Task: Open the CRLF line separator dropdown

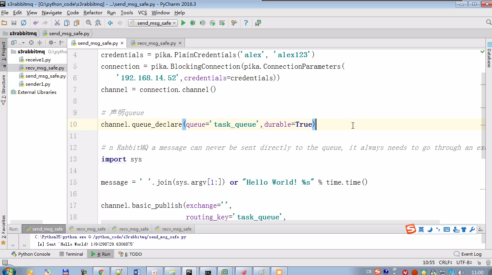Action: (x=446, y=263)
